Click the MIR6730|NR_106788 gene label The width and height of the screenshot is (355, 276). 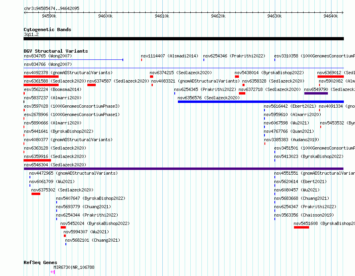coord(74,267)
